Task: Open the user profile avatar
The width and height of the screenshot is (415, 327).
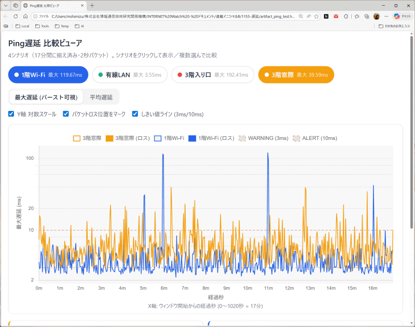Action: point(377,17)
